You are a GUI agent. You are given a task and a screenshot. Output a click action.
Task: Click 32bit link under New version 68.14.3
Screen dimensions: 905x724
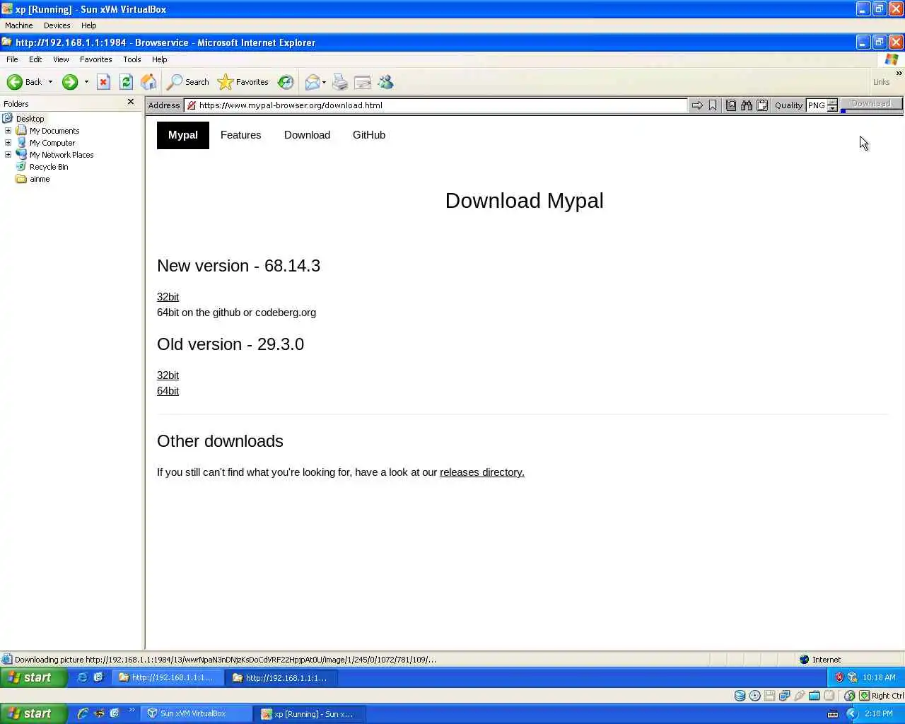pos(168,297)
